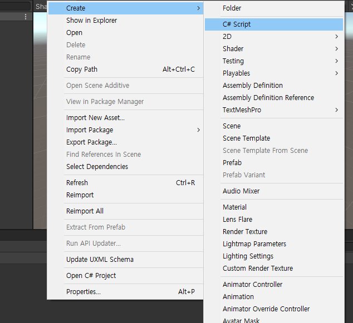Select Reimport option
Image resolution: width=353 pixels, height=323 pixels.
pyautogui.click(x=126, y=195)
